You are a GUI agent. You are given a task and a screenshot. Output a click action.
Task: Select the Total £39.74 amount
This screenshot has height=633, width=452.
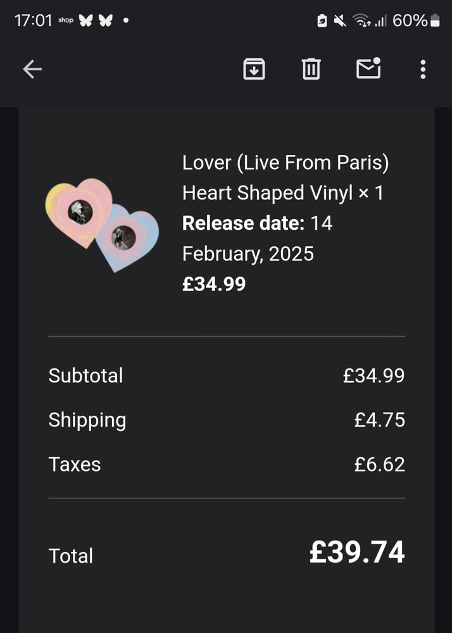(359, 551)
